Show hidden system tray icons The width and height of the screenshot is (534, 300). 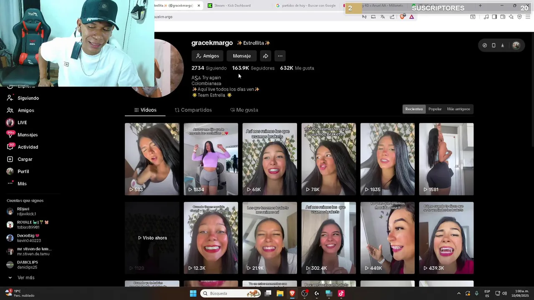pos(458,293)
